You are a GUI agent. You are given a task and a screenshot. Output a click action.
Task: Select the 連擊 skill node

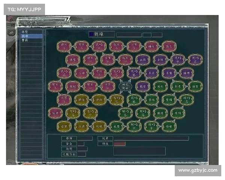tap(73, 60)
